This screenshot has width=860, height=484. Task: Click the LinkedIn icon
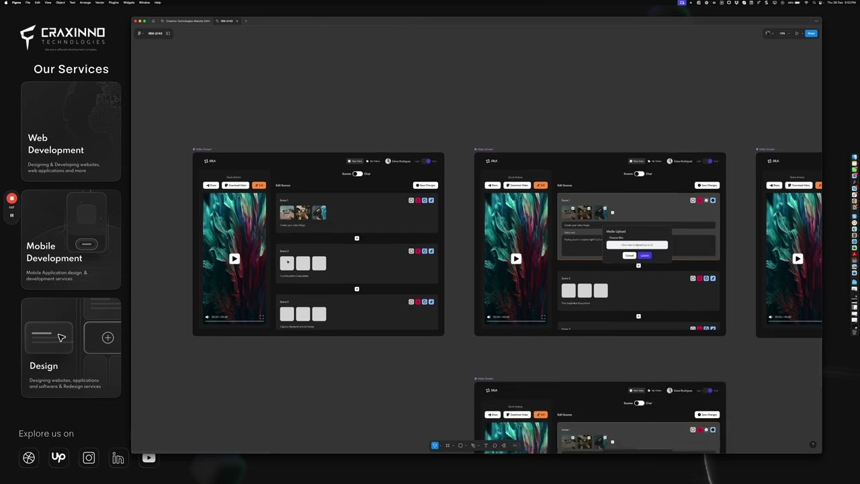click(x=118, y=458)
